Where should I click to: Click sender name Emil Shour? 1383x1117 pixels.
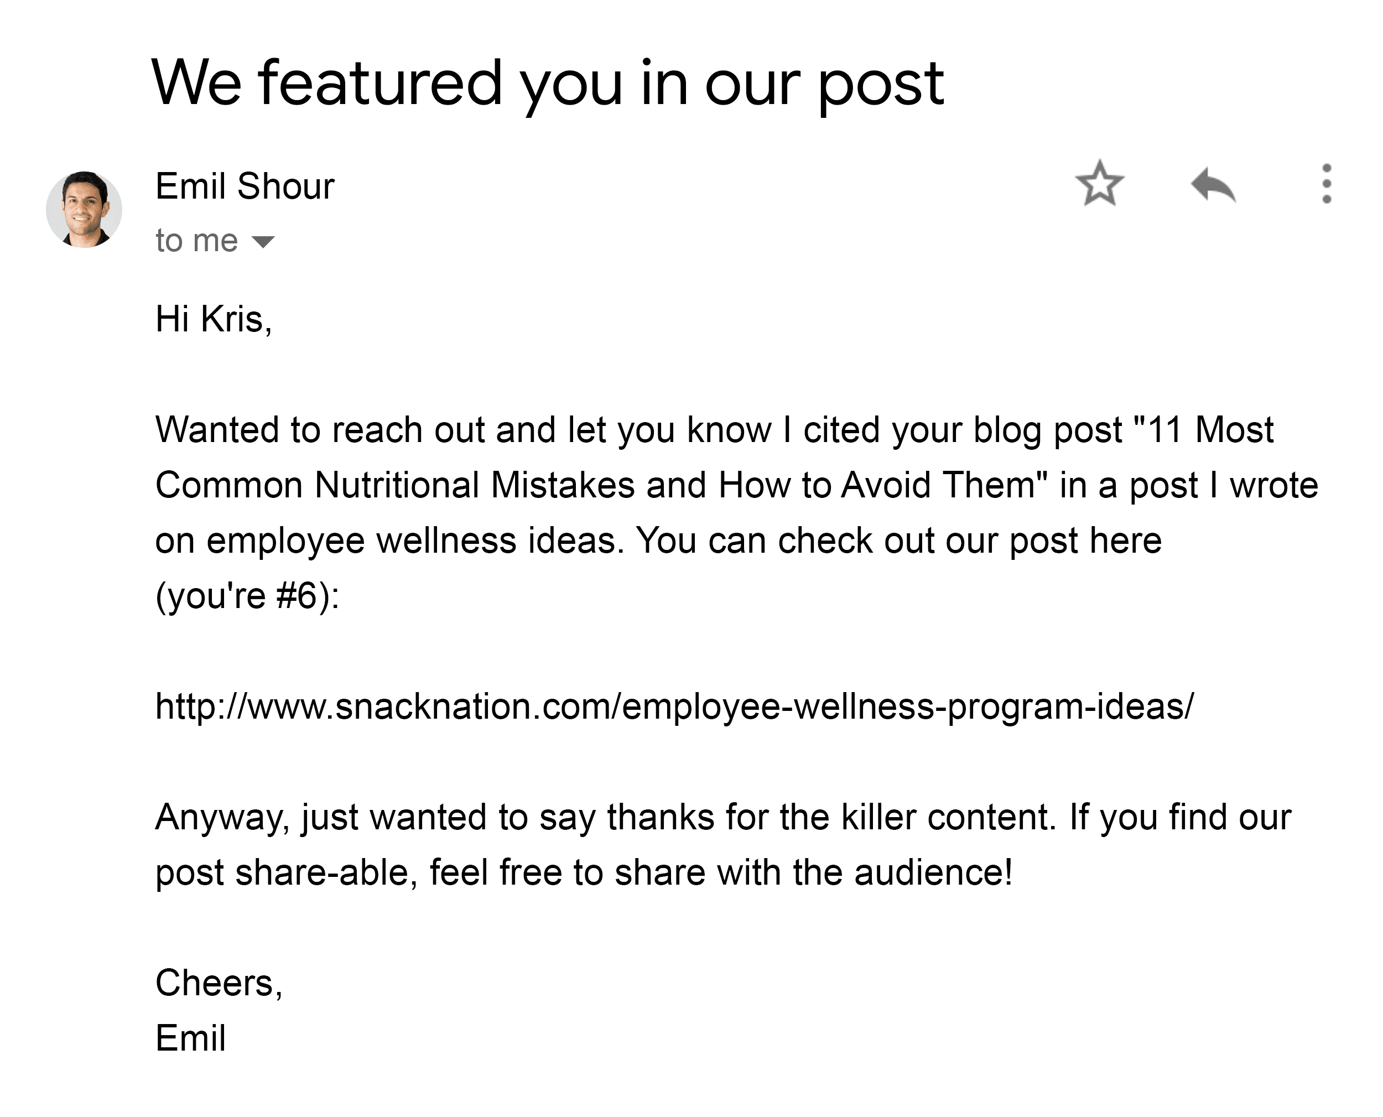(x=245, y=186)
